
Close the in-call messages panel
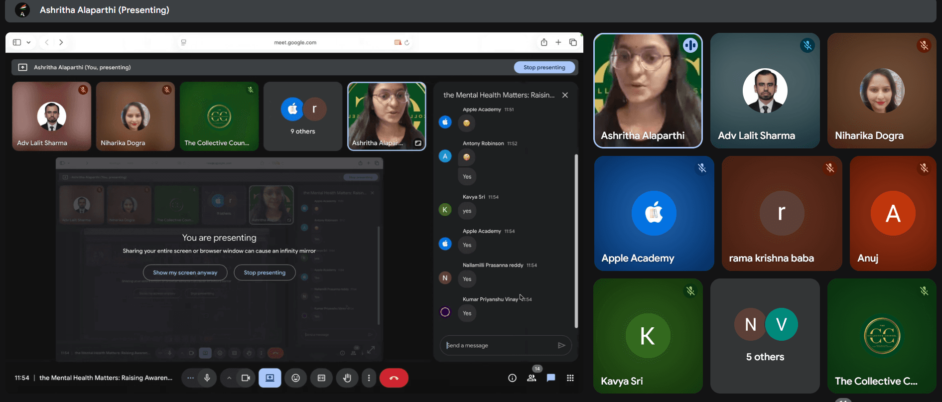pyautogui.click(x=565, y=95)
